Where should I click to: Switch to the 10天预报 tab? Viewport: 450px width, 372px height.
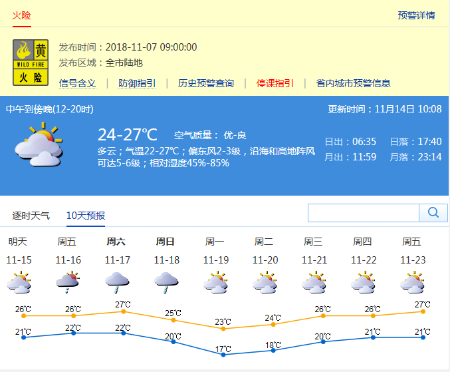pos(86,216)
